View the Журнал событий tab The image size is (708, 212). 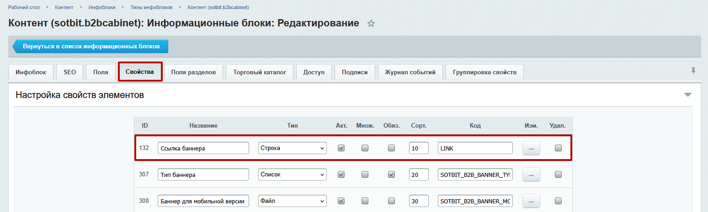click(x=410, y=72)
